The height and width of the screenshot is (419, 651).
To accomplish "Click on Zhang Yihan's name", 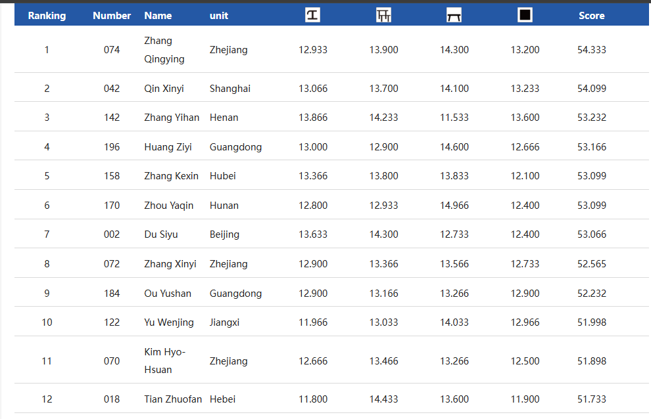I will [x=172, y=118].
